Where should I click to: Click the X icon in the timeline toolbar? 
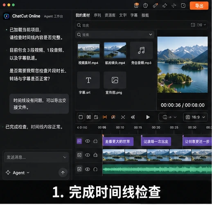tap(123, 117)
